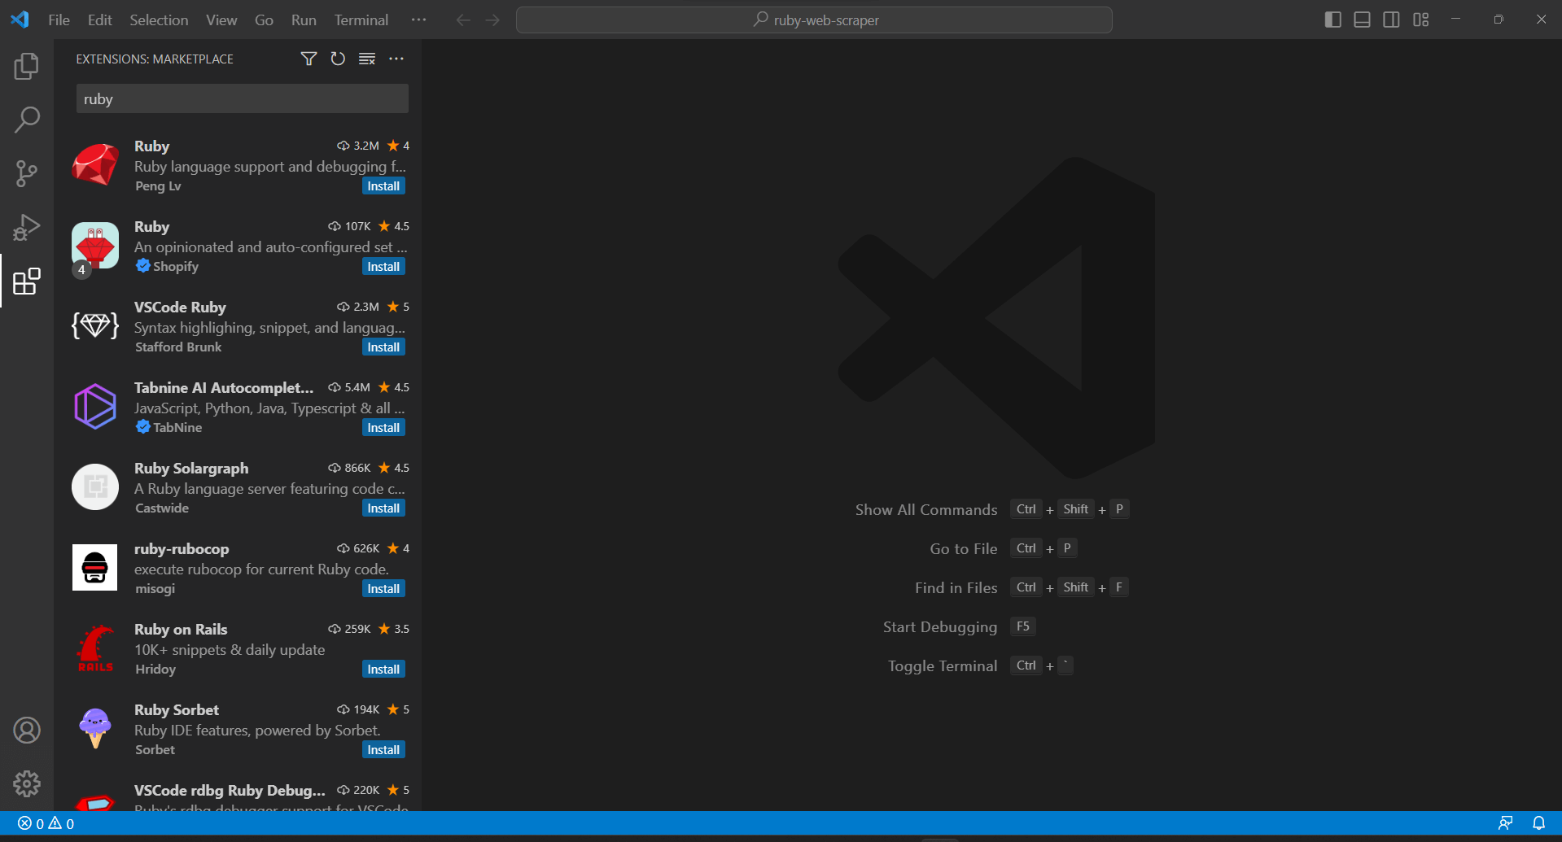Toggle the primary side bar
Screen dimensions: 1562x842
pos(1332,20)
